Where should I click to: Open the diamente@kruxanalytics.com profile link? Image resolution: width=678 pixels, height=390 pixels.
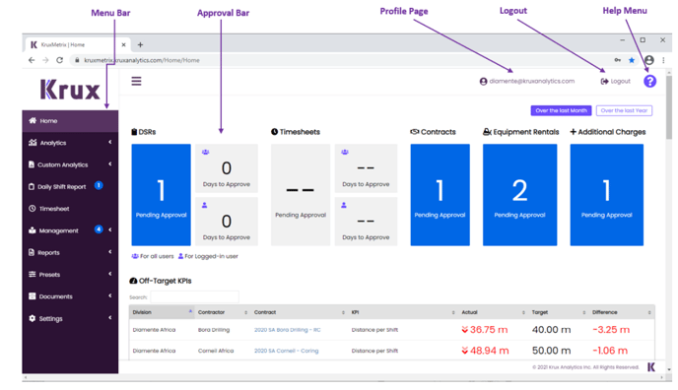pyautogui.click(x=527, y=81)
